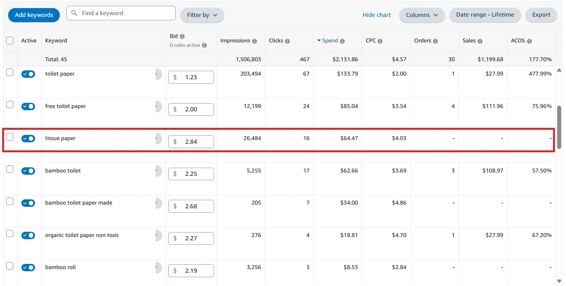Screen dimensions: 566x286
Task: Turn off the 'bamboo roll' keyword toggle
Action: click(28, 268)
